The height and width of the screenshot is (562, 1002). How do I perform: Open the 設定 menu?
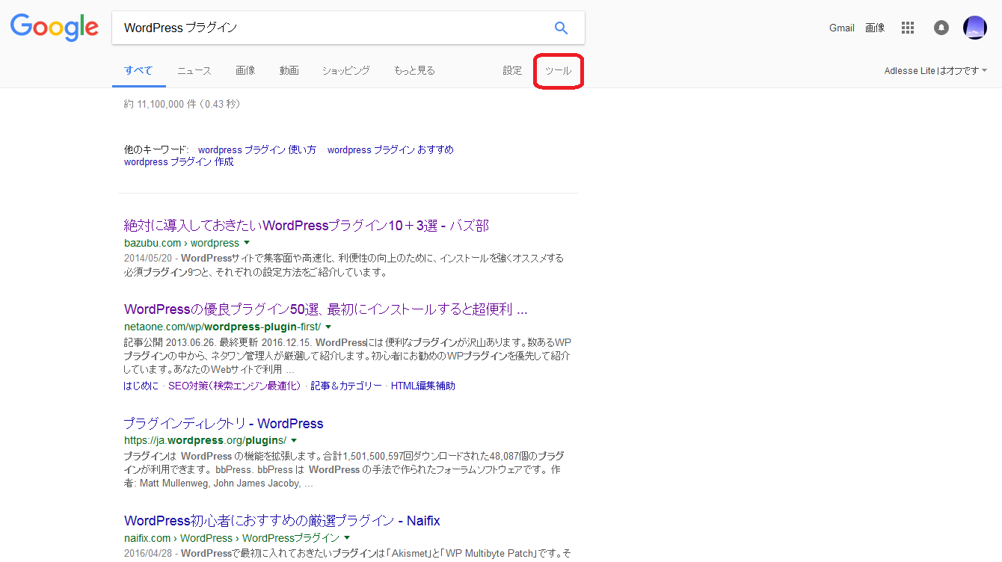512,71
